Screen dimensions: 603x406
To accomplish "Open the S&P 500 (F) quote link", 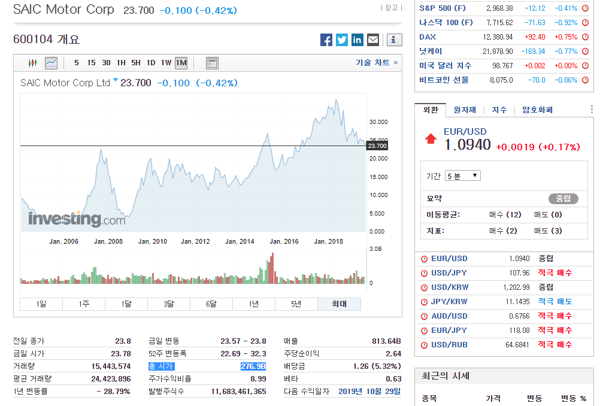I will coord(443,8).
